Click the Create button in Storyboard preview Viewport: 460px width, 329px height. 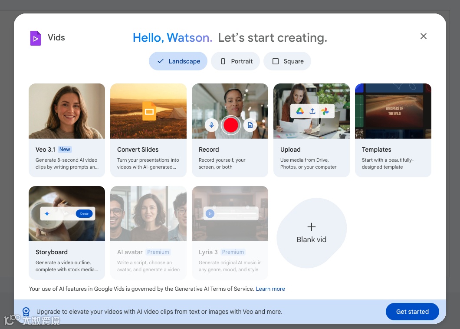84,213
